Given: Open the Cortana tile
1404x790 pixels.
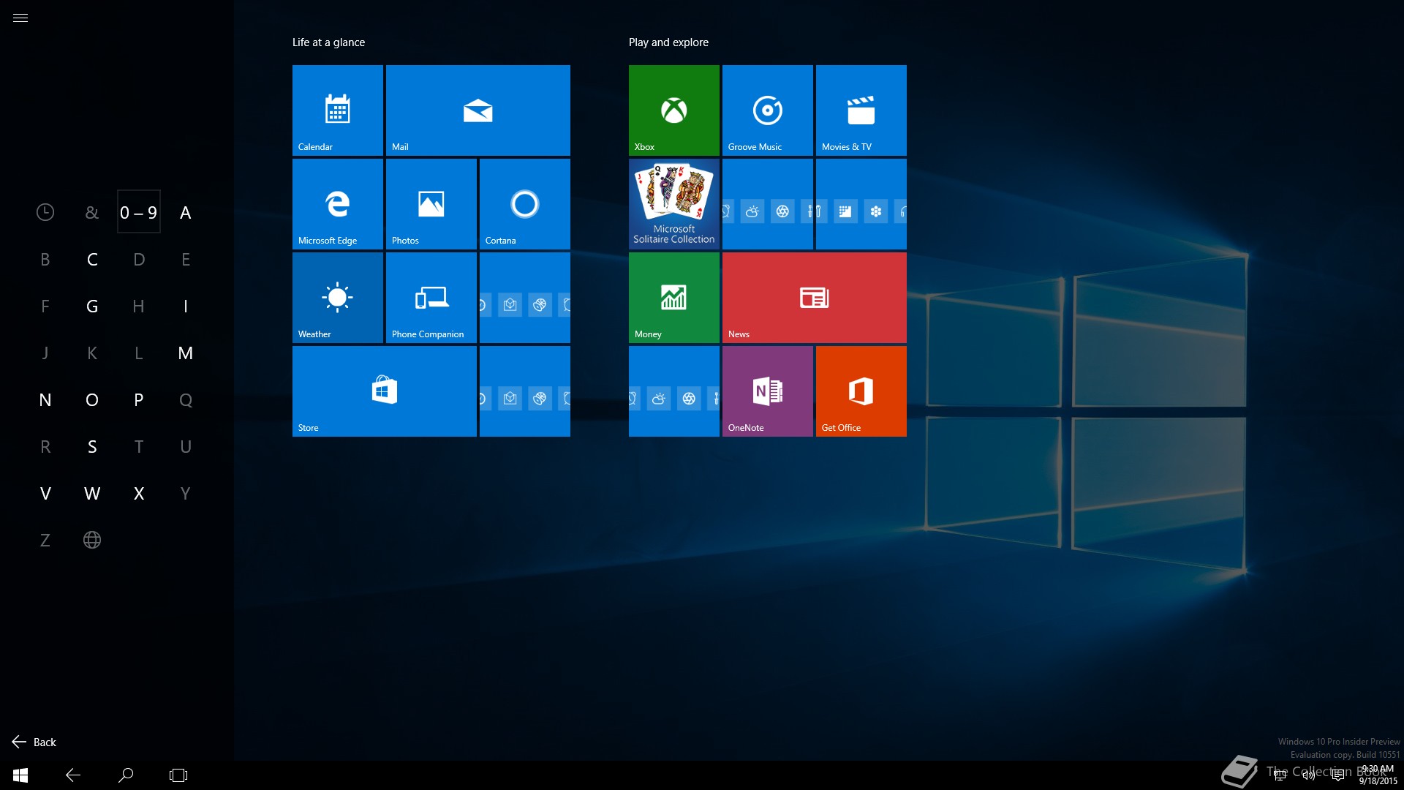Looking at the screenshot, I should [x=525, y=204].
